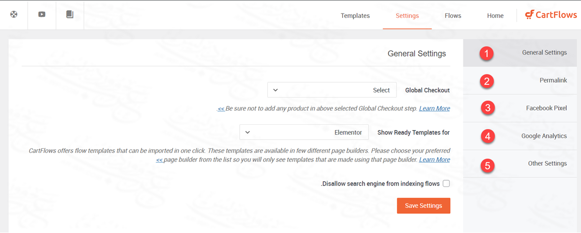Click the << link before the Global Checkout note

pyautogui.click(x=221, y=109)
